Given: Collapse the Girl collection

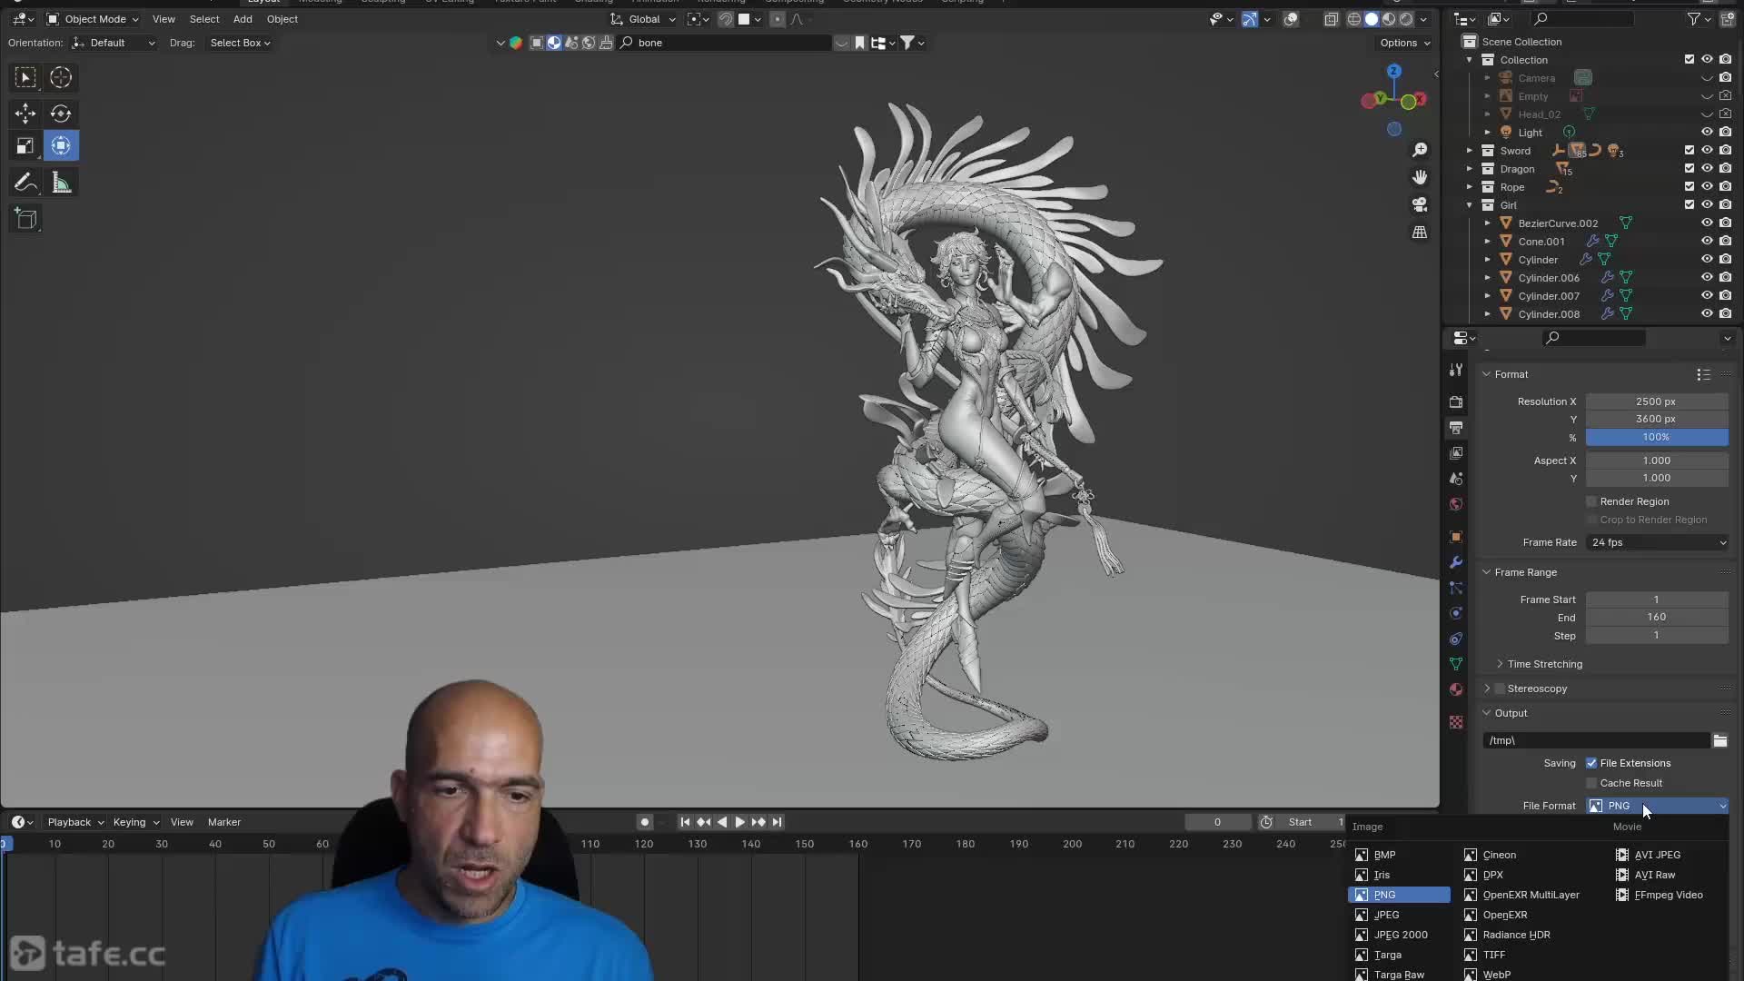Looking at the screenshot, I should (1470, 205).
